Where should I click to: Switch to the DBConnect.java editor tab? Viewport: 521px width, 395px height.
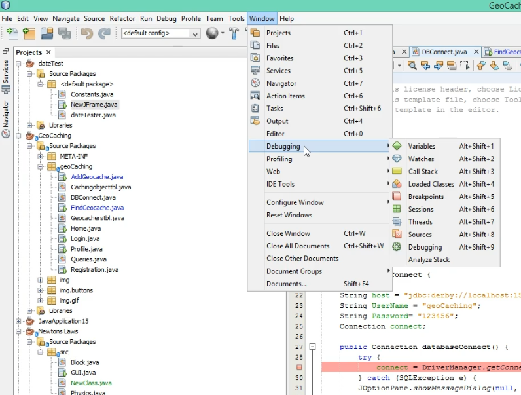point(444,52)
